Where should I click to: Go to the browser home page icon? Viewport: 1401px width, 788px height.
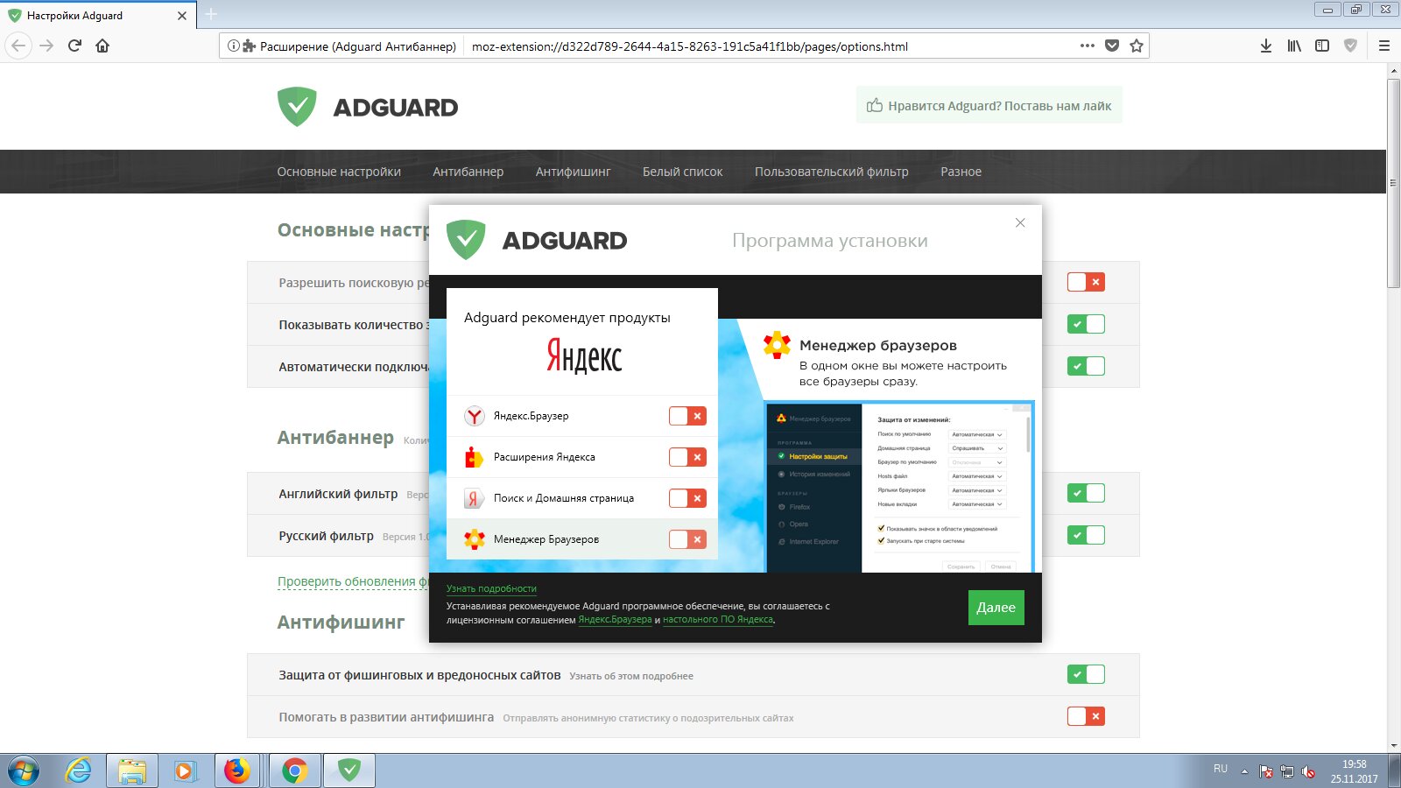pos(102,46)
